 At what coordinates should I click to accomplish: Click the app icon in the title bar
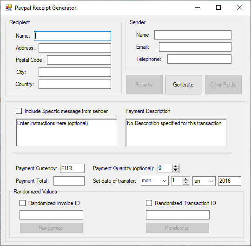(x=9, y=8)
